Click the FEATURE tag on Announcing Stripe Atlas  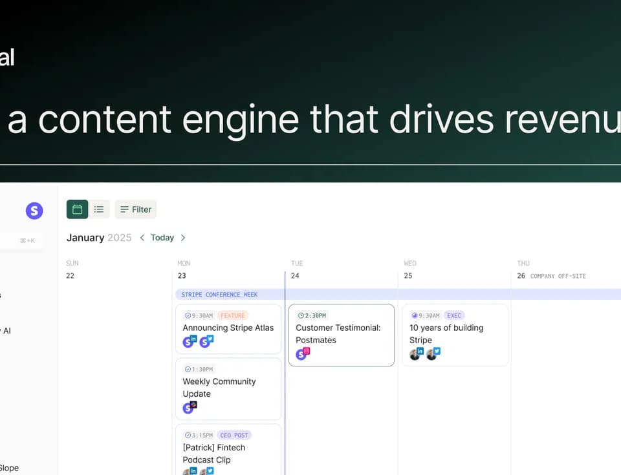(232, 315)
